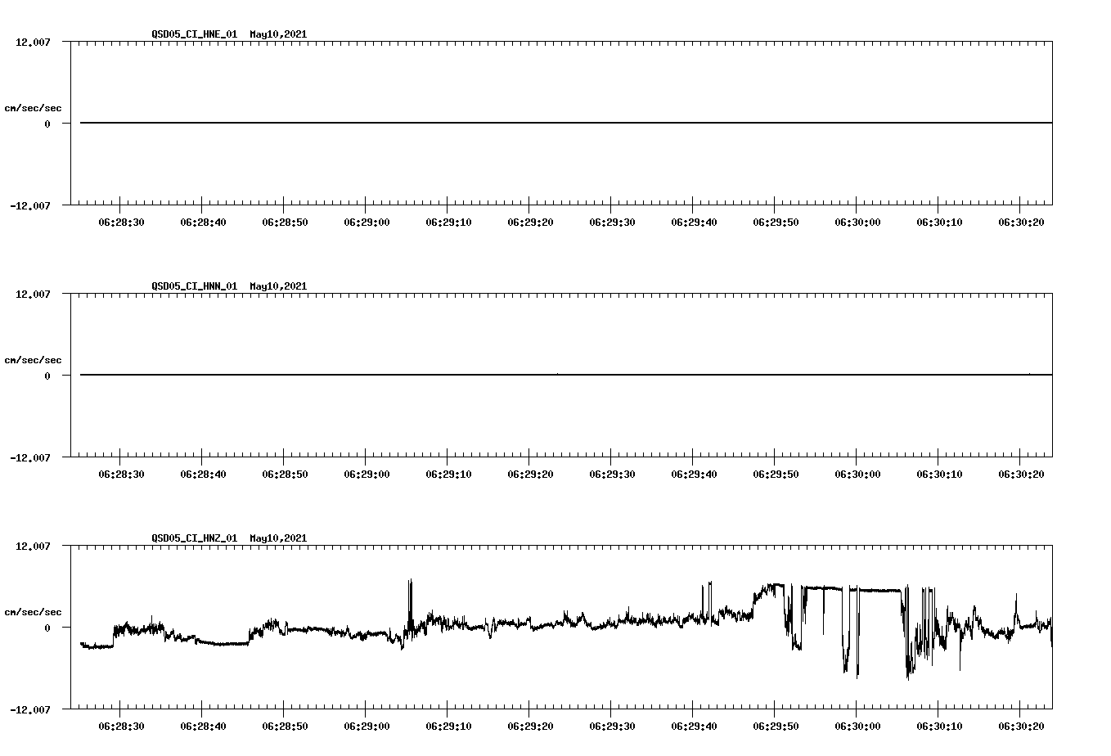The image size is (1111, 756).
Task: Click 06:29:40 time label under HNN plot
Action: pos(694,474)
